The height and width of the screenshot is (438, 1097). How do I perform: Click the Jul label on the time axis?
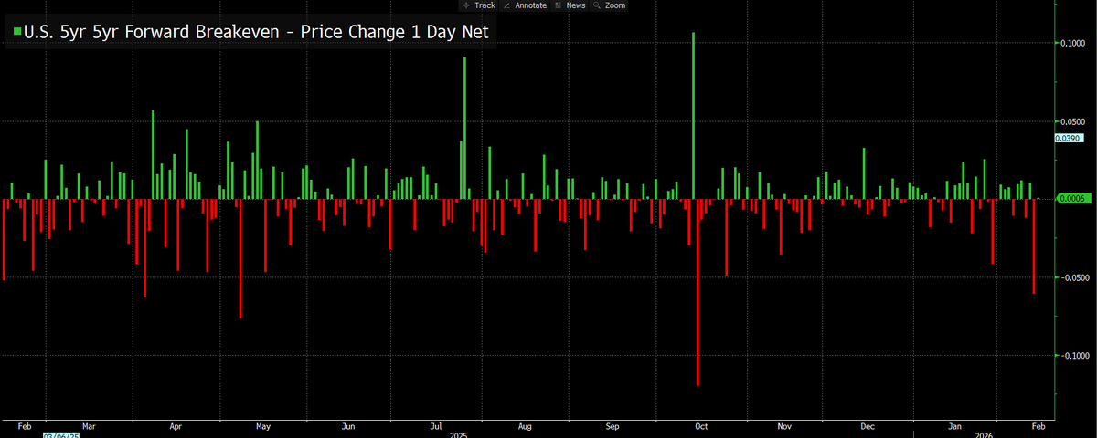pyautogui.click(x=435, y=426)
